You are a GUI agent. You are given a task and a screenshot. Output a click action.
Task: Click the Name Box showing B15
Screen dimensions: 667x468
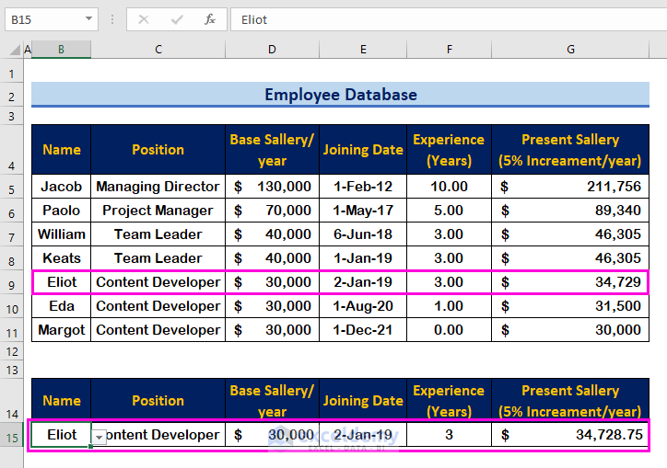41,18
